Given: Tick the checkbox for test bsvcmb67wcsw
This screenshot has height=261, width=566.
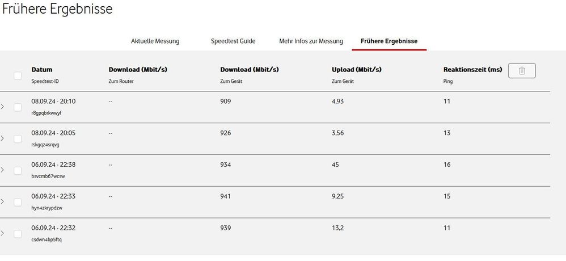Looking at the screenshot, I should point(18,171).
